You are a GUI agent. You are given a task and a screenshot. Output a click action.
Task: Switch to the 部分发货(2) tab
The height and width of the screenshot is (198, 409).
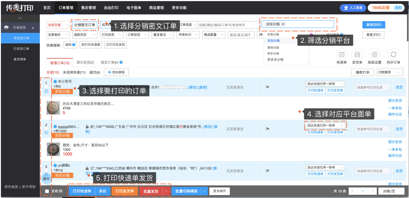coord(85,62)
